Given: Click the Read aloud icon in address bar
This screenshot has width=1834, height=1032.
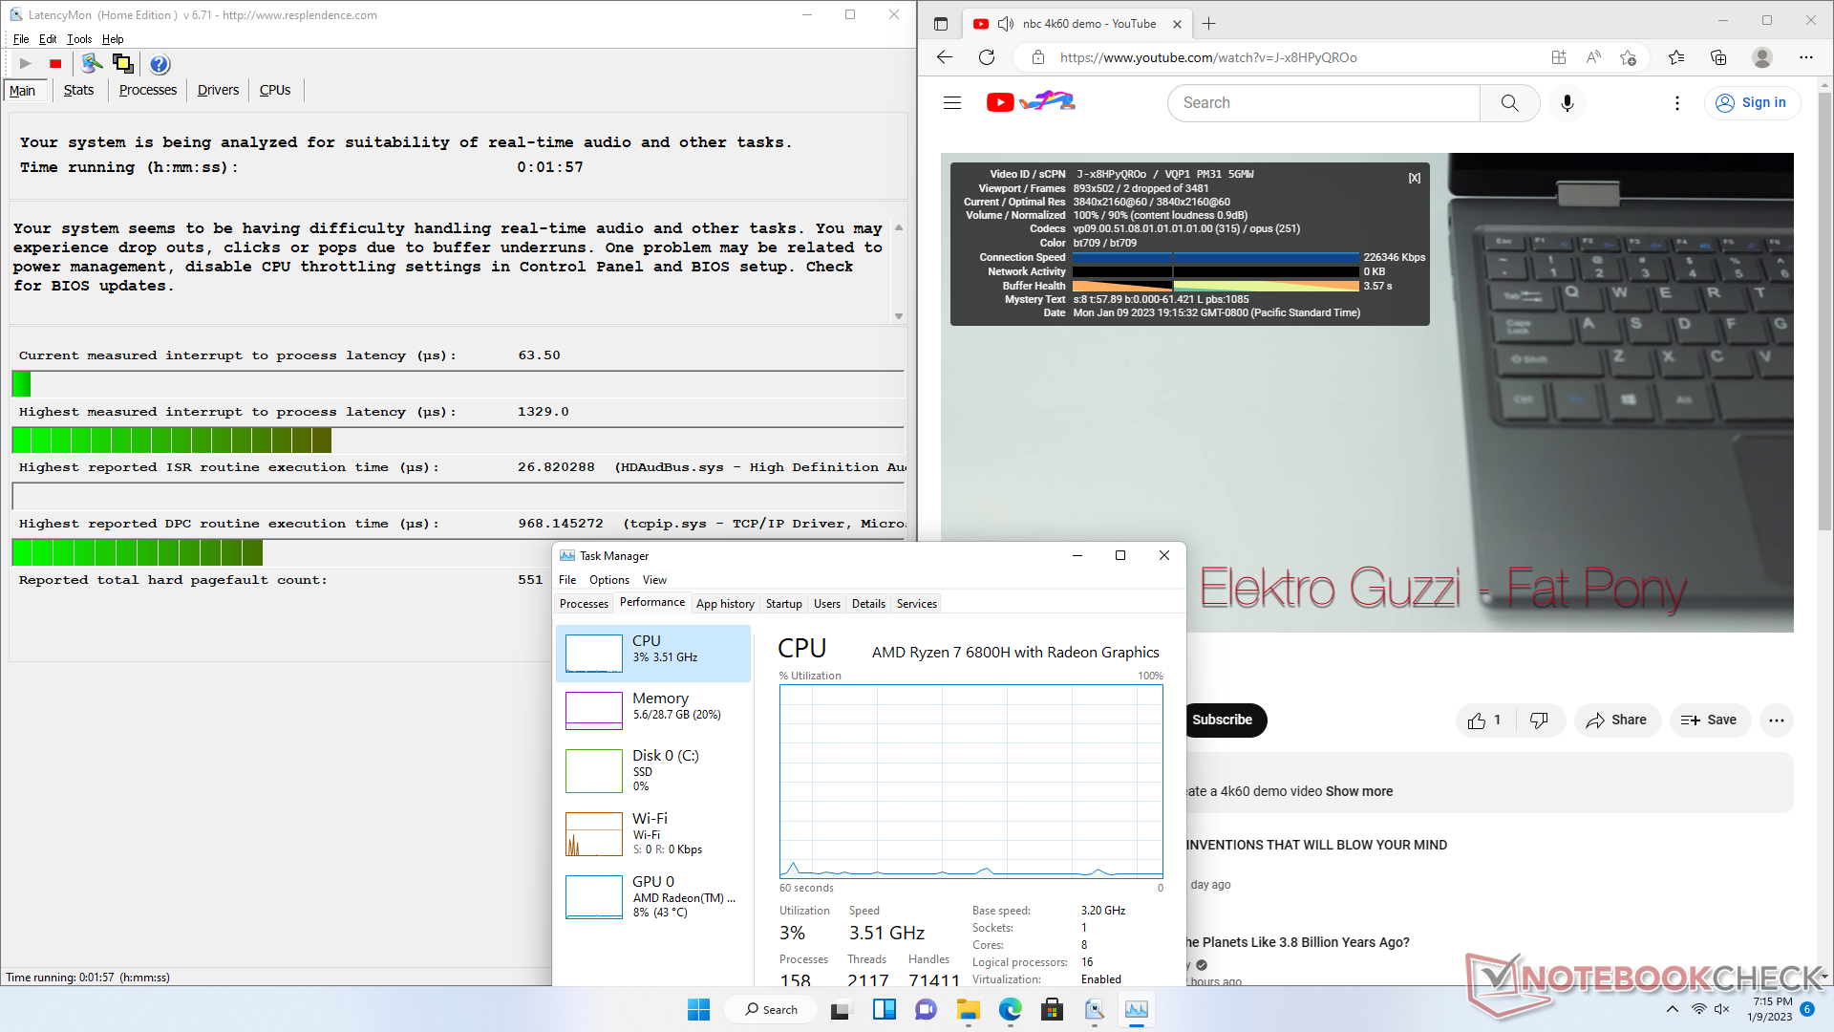Looking at the screenshot, I should (1593, 57).
